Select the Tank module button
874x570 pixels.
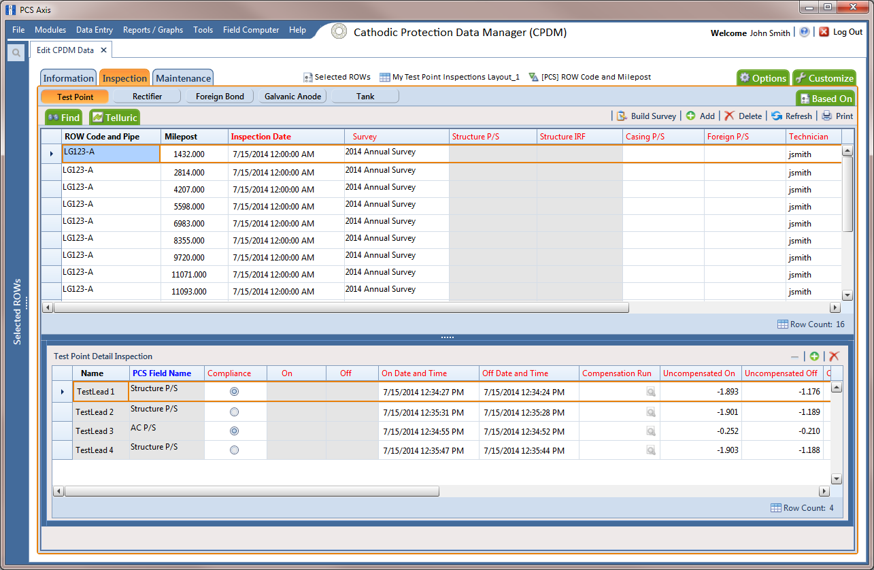click(365, 97)
